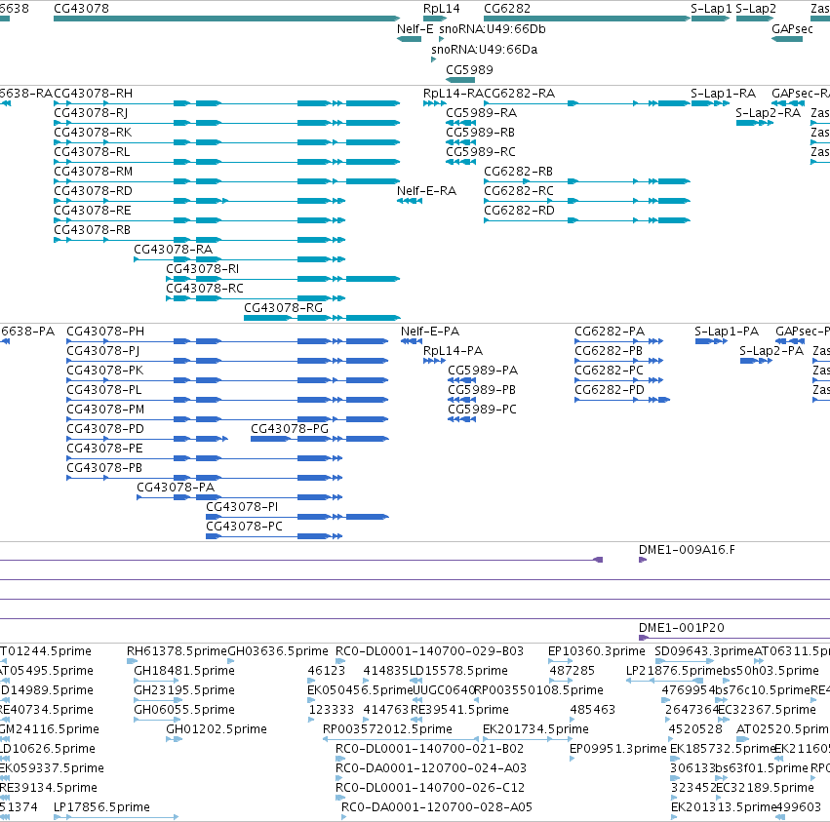Select the RpL14 gene label
The width and height of the screenshot is (830, 822).
click(442, 9)
